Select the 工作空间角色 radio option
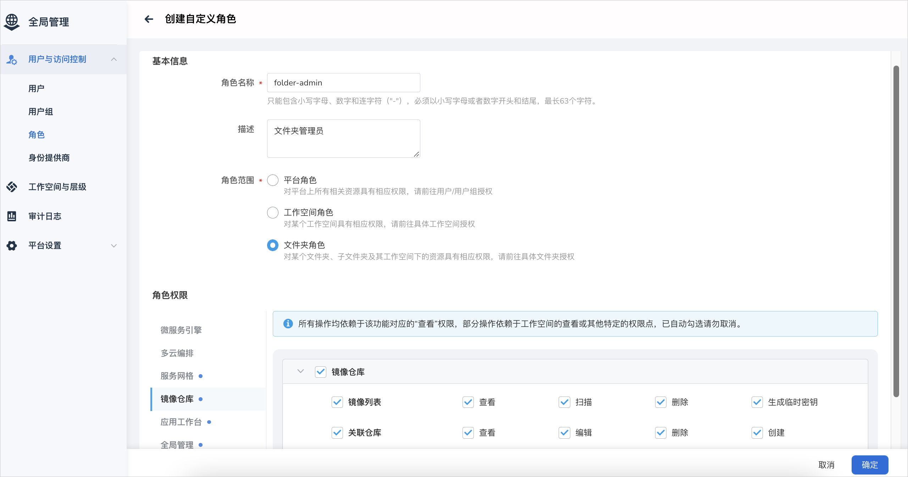 273,213
